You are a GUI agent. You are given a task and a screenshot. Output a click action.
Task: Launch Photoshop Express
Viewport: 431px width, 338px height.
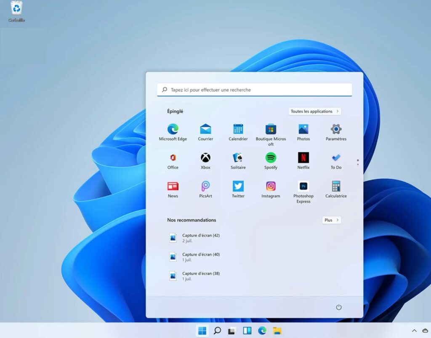pyautogui.click(x=303, y=187)
